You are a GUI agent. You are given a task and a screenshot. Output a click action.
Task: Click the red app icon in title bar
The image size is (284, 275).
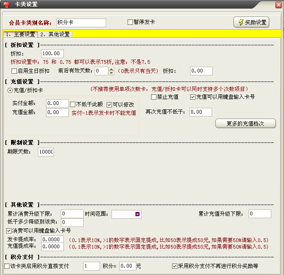click(x=6, y=5)
